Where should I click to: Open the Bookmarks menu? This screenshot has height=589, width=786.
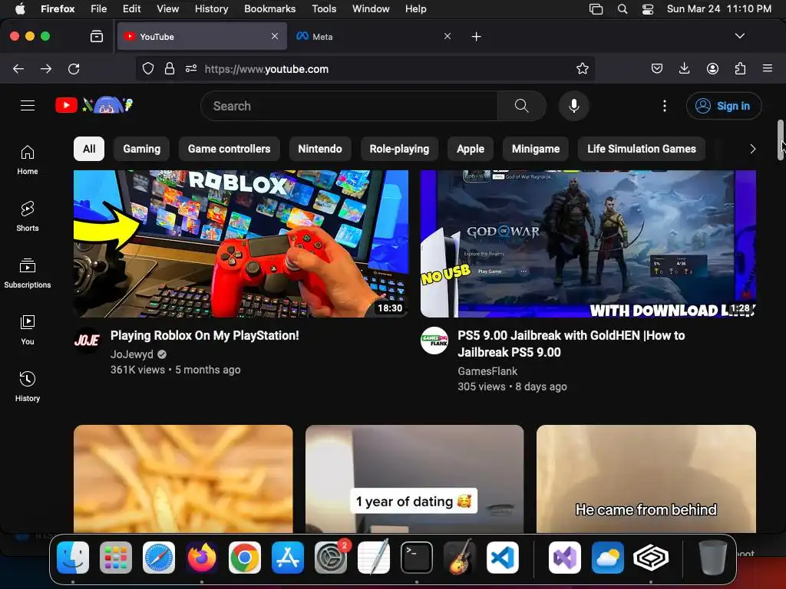(x=269, y=8)
